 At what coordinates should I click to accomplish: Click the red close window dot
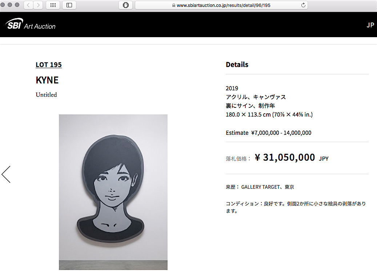pyautogui.click(x=3, y=5)
